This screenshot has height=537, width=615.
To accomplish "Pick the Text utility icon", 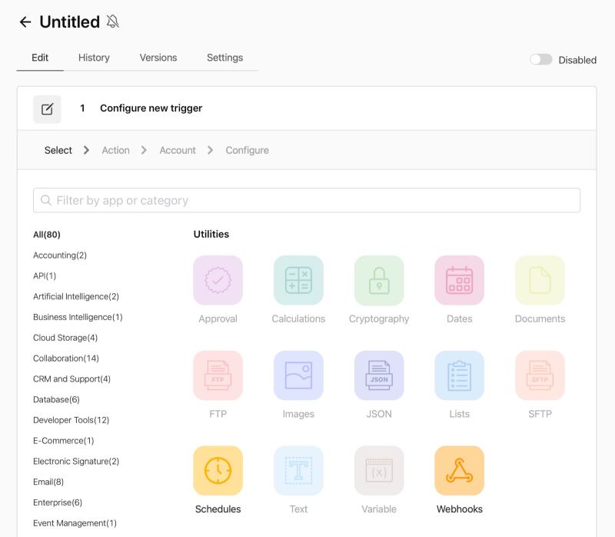I will [x=298, y=470].
